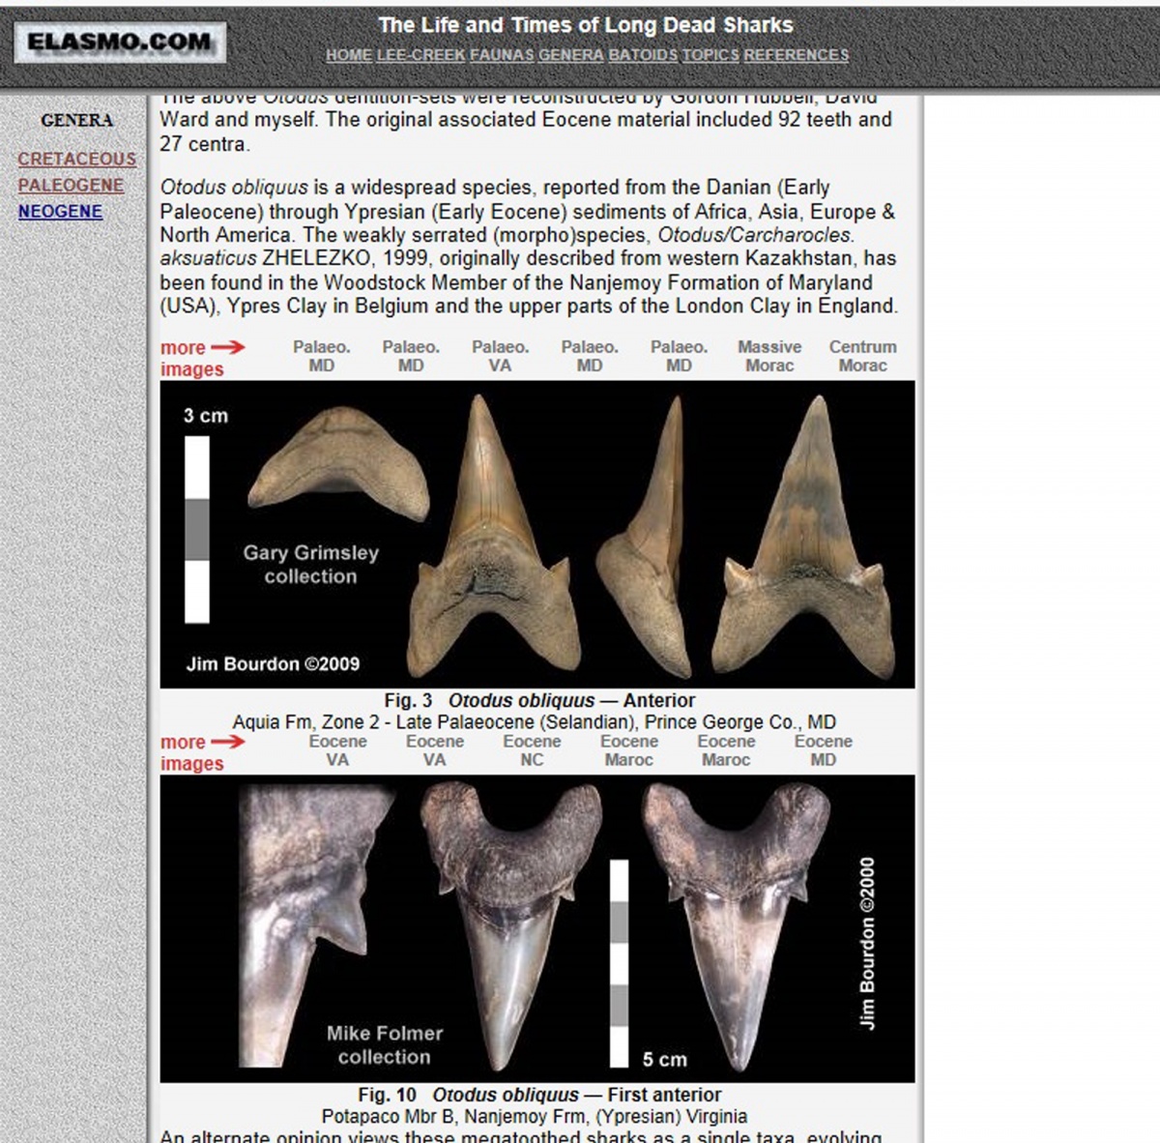1160x1143 pixels.
Task: Go to the LEE-CREEK page
Action: [420, 55]
